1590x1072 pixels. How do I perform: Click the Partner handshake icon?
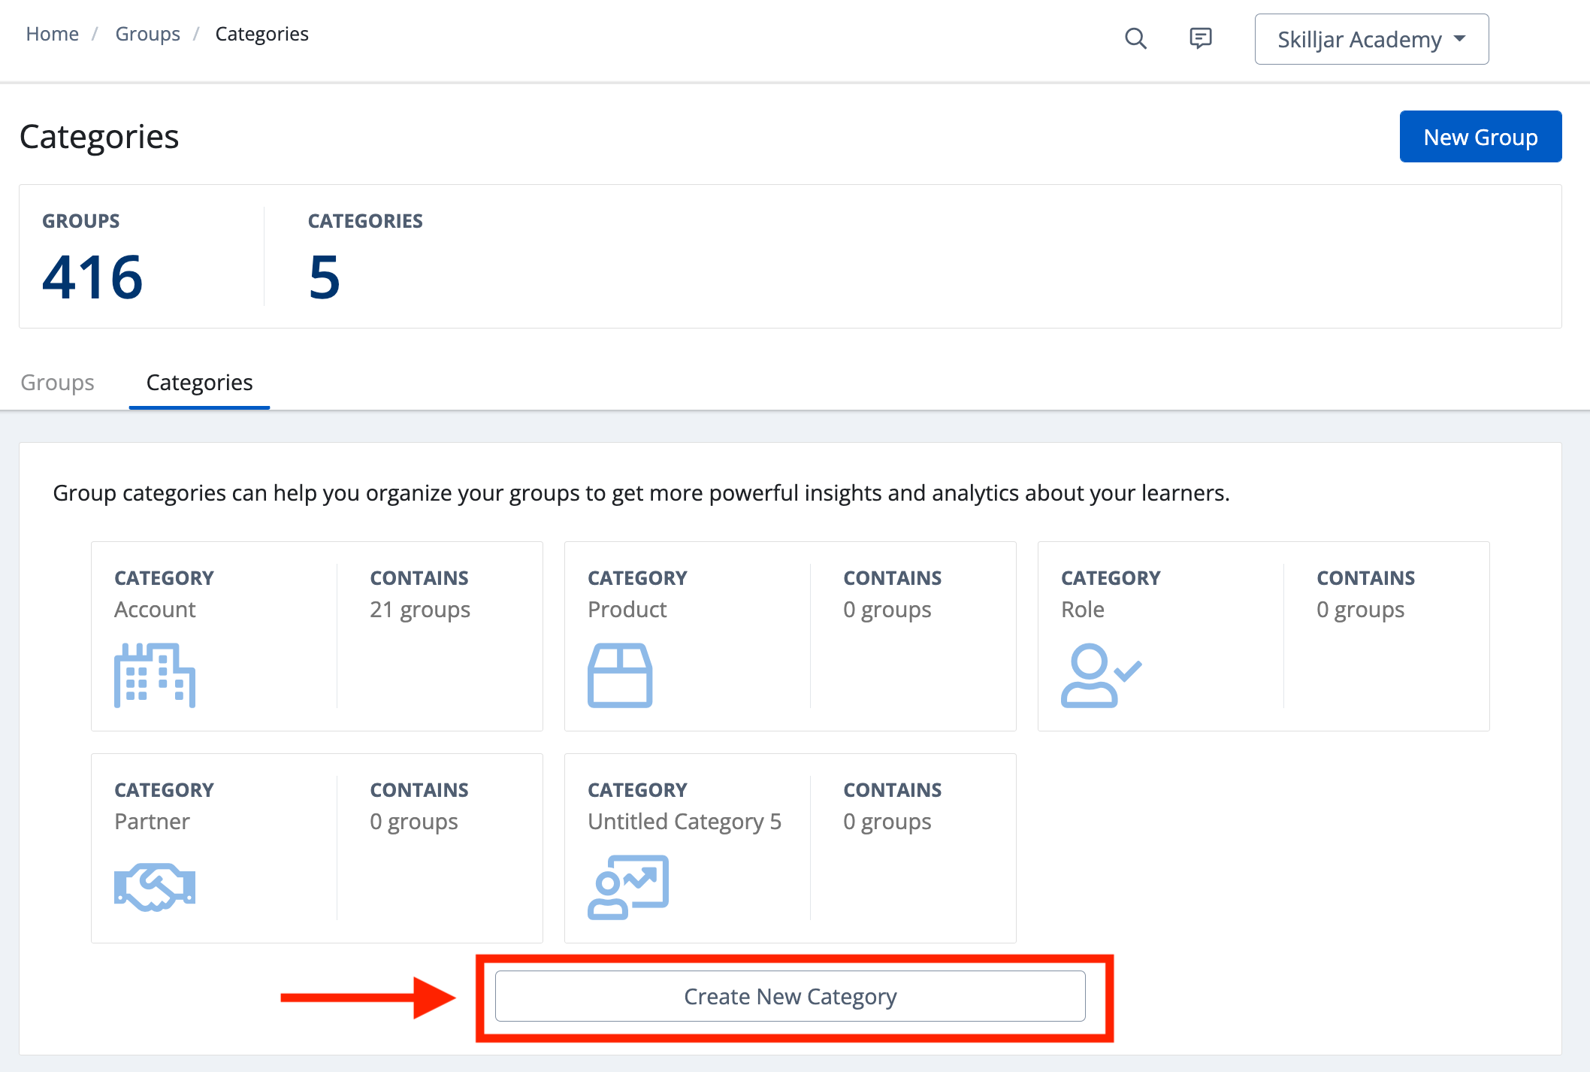(x=155, y=887)
